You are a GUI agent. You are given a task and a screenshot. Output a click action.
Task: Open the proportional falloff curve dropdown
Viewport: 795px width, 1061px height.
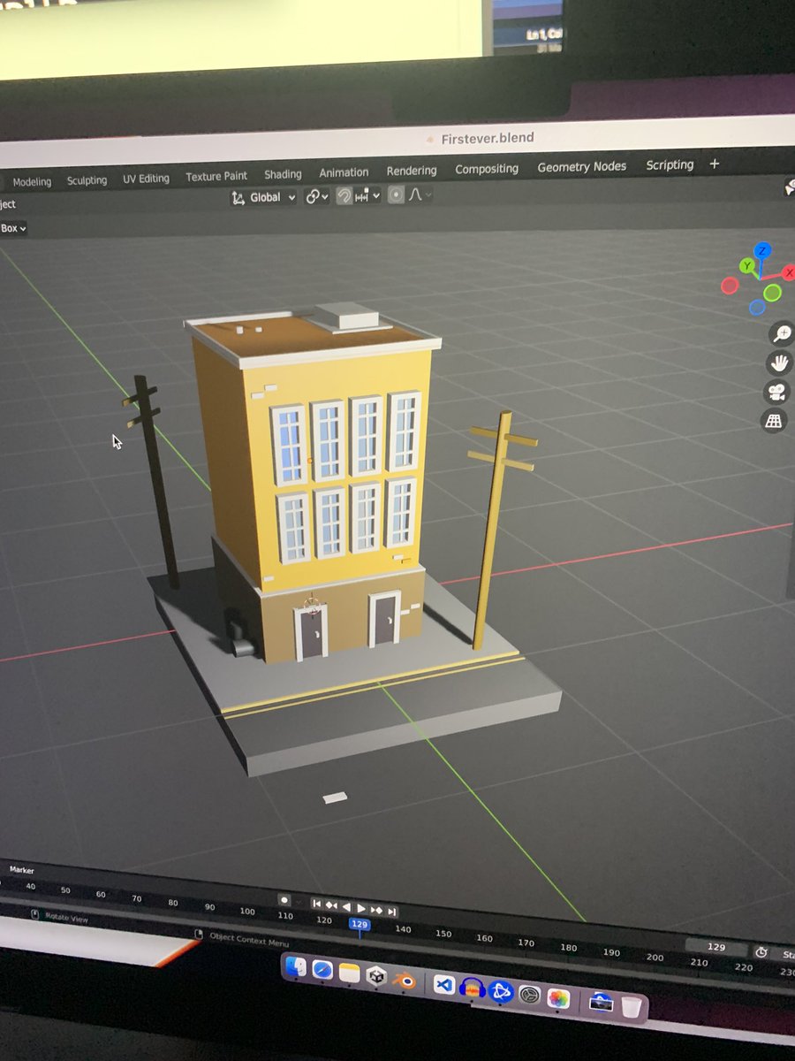point(419,195)
